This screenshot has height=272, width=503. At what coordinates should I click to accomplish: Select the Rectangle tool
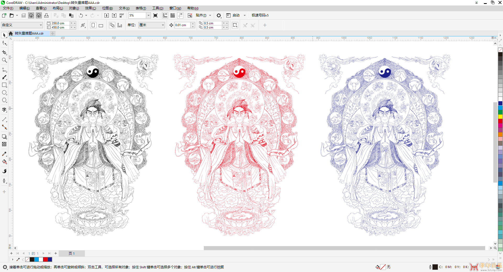[4, 85]
